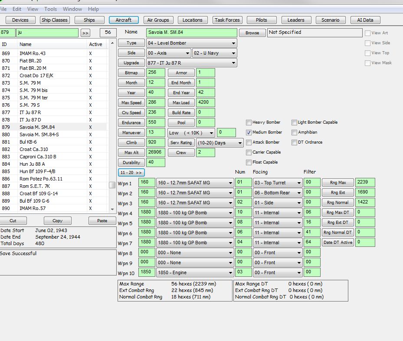This screenshot has width=403, height=341.
Task: Tick the Carrier Capable checkbox
Action: point(249,152)
